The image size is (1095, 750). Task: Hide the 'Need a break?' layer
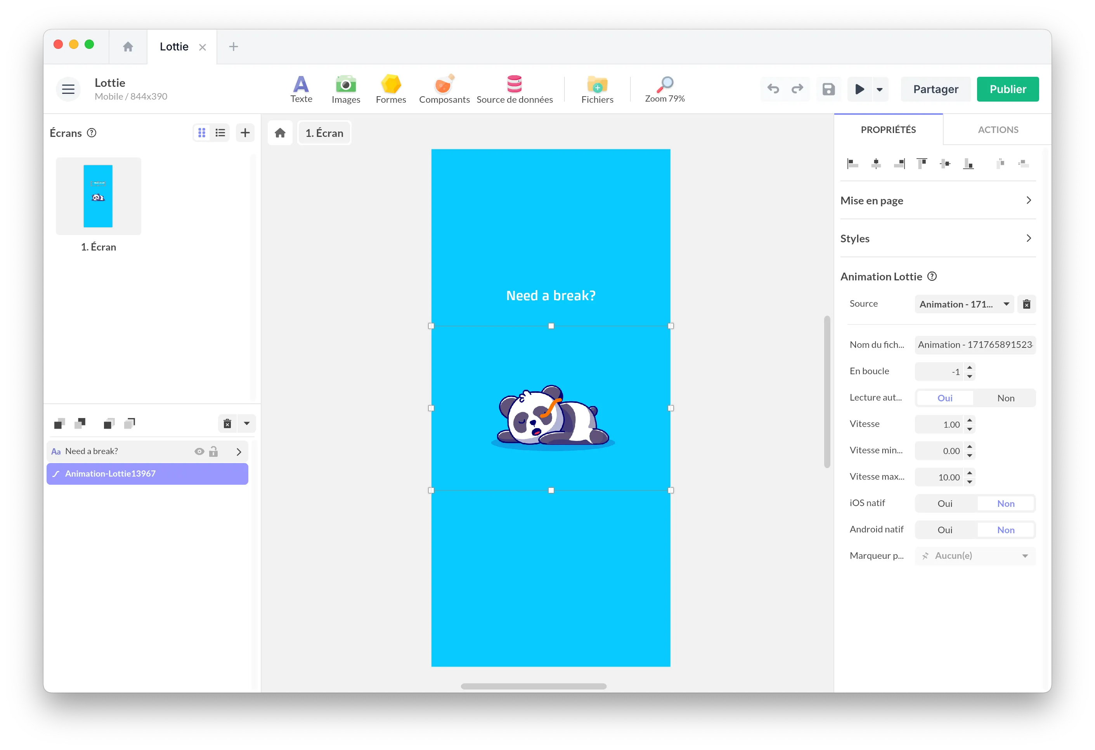[199, 451]
